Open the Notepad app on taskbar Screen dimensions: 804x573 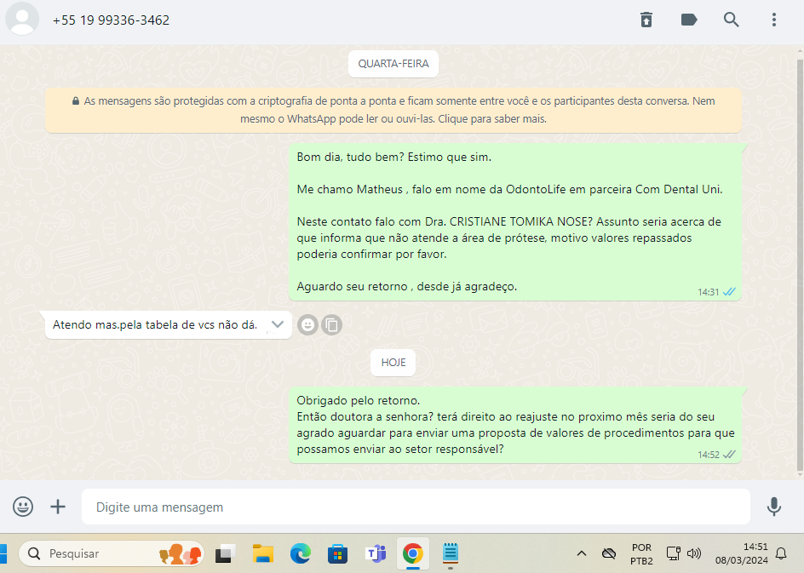451,553
